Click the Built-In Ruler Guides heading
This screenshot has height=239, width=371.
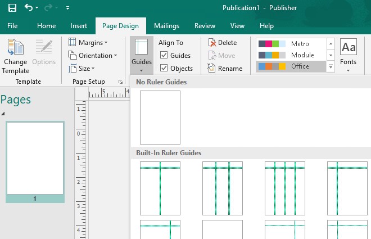coord(169,153)
